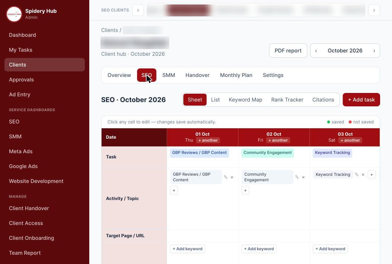
Task: Open SMM service dashboard in sidebar
Action: pyautogui.click(x=45, y=136)
